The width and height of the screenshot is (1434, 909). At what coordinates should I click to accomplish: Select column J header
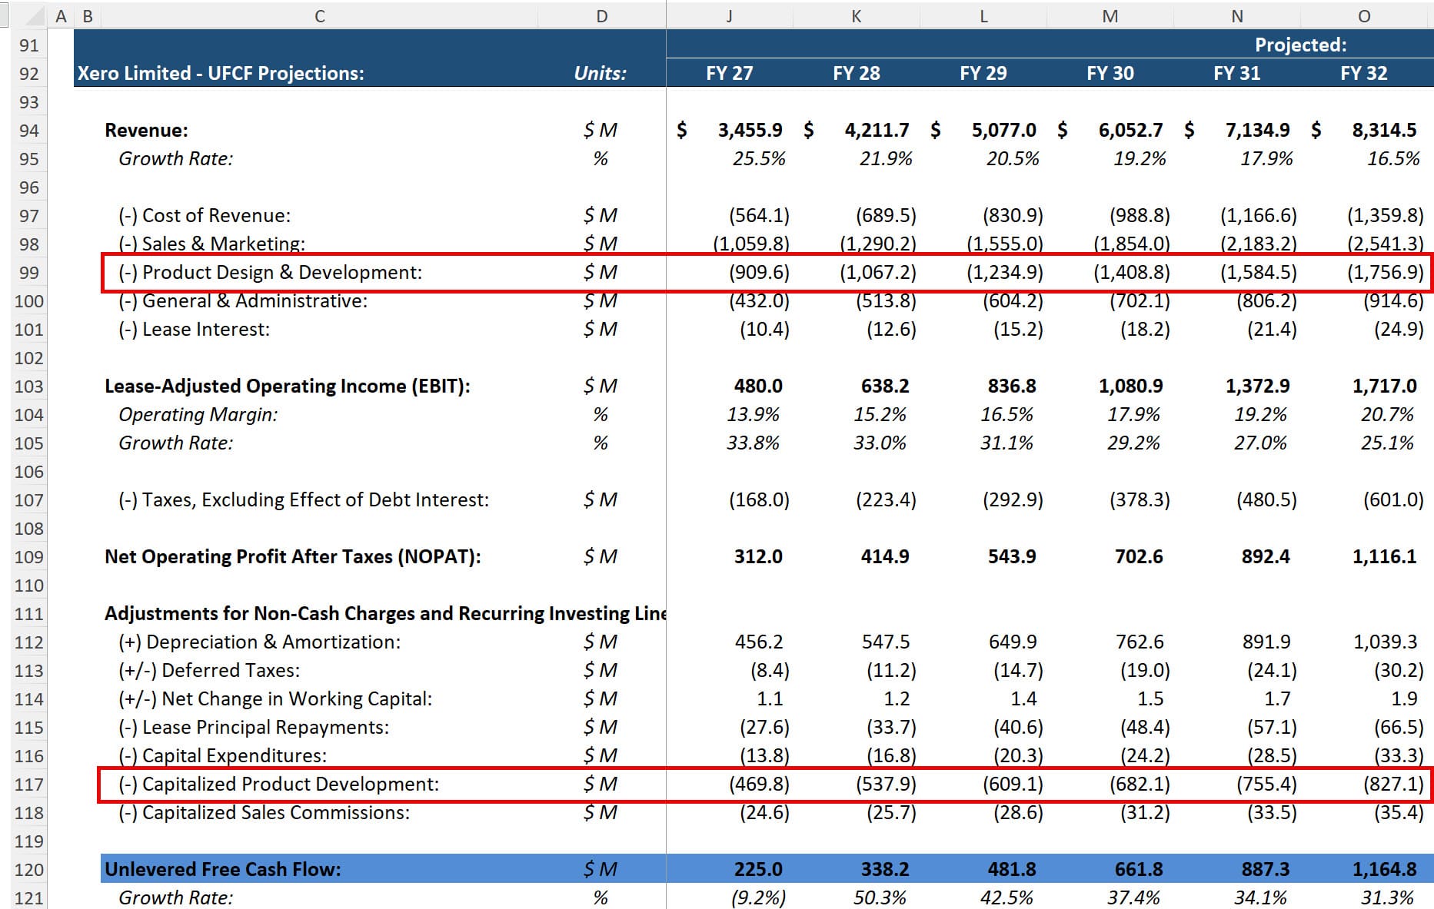point(729,16)
